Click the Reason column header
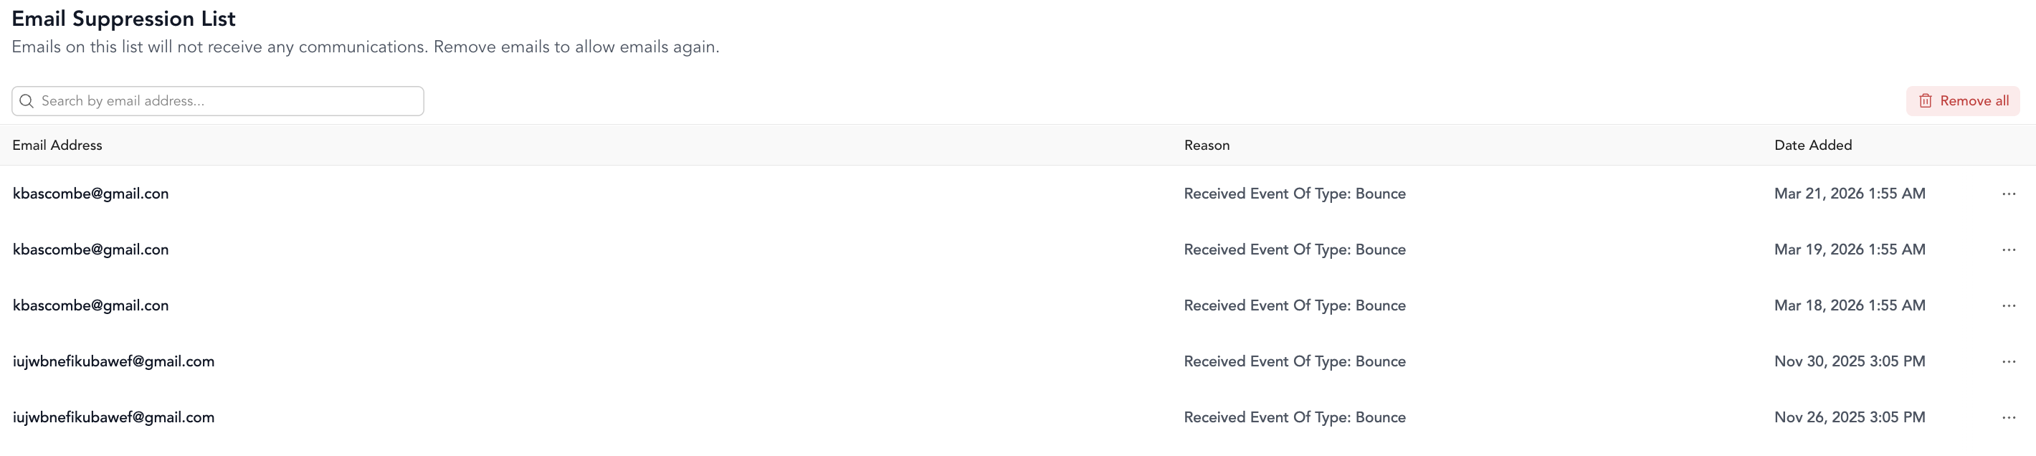The image size is (2036, 456). tap(1206, 146)
